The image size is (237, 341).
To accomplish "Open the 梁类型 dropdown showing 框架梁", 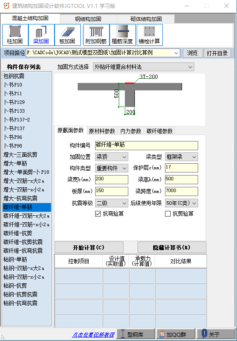I will point(181,157).
